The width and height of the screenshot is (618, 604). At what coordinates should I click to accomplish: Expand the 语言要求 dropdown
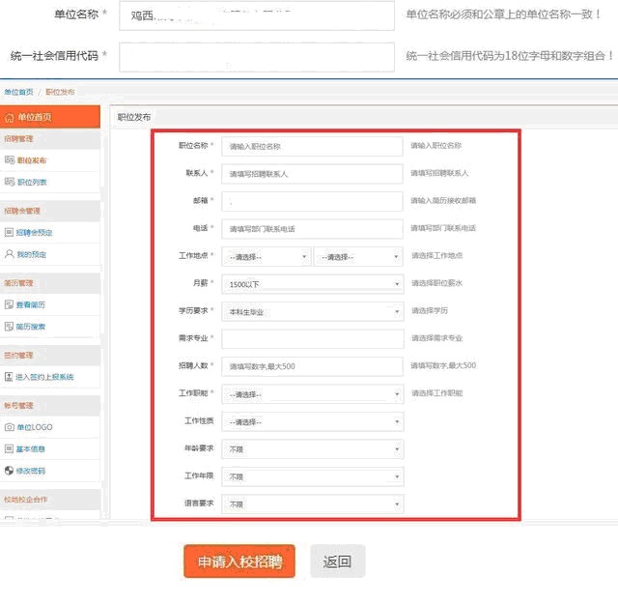312,504
